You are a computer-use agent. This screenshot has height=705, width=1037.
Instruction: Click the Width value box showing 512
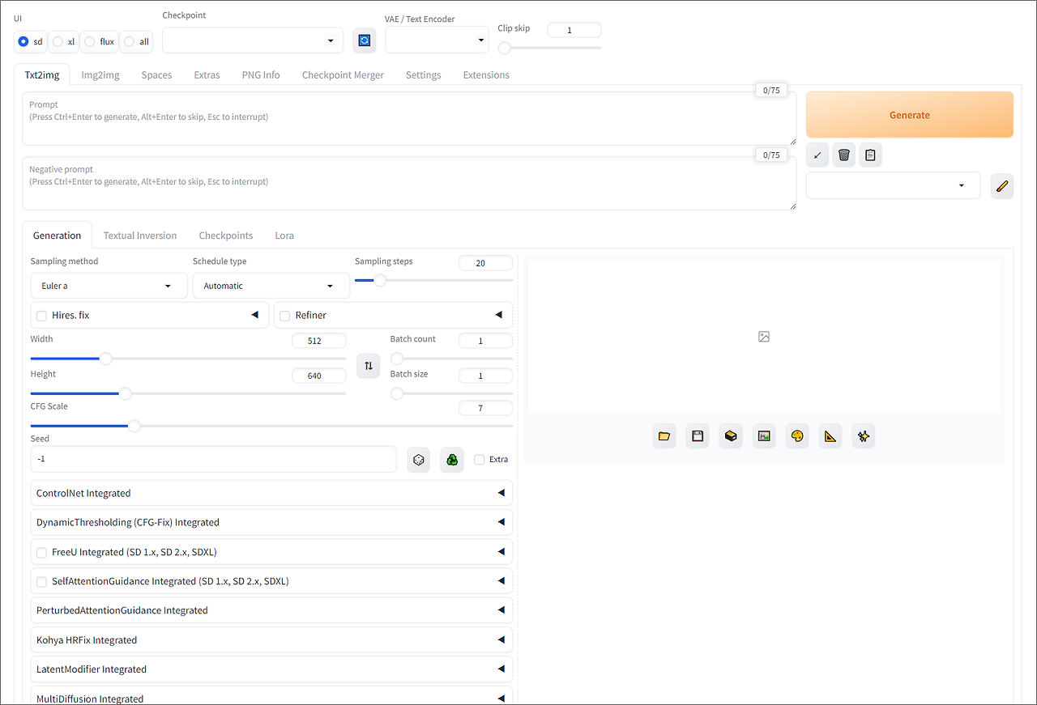coord(319,341)
